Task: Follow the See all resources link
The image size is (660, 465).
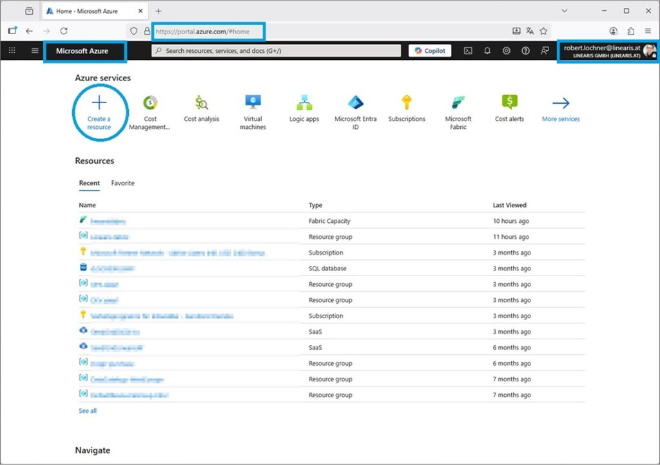Action: pyautogui.click(x=88, y=411)
